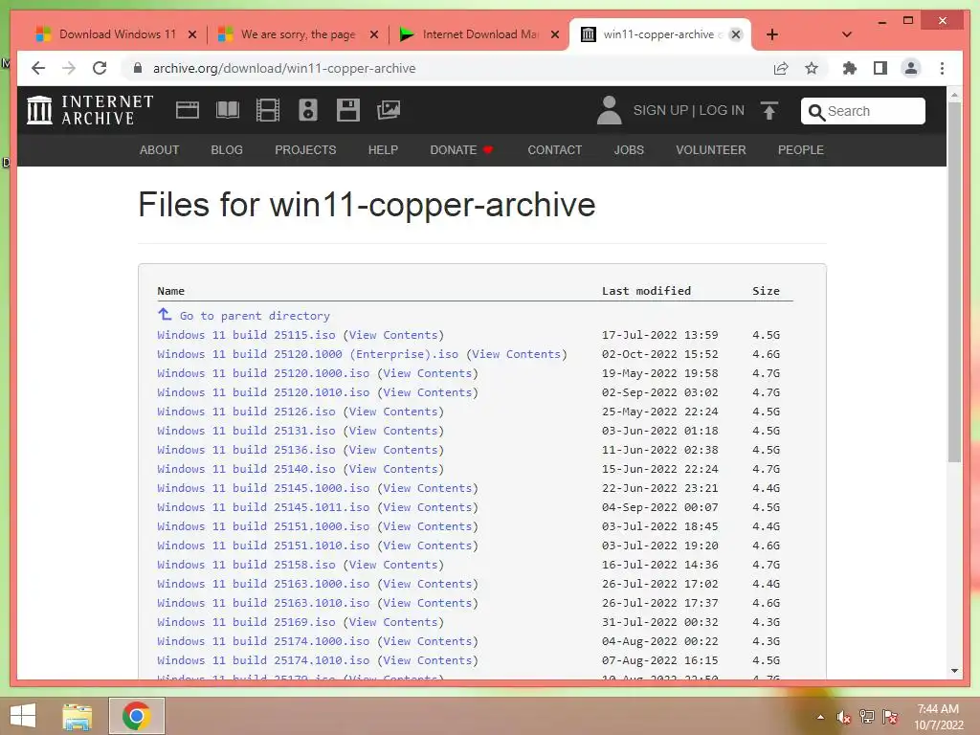The height and width of the screenshot is (735, 980).
Task: Open the Windows Start button
Action: pyautogui.click(x=23, y=716)
